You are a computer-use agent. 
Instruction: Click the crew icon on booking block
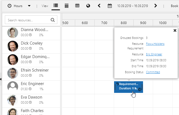click(x=118, y=84)
